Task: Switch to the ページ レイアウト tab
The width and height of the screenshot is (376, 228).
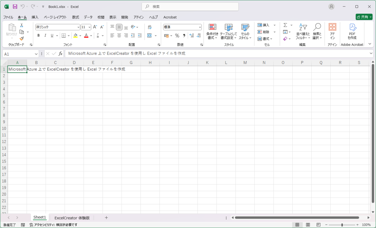Action: [x=55, y=17]
